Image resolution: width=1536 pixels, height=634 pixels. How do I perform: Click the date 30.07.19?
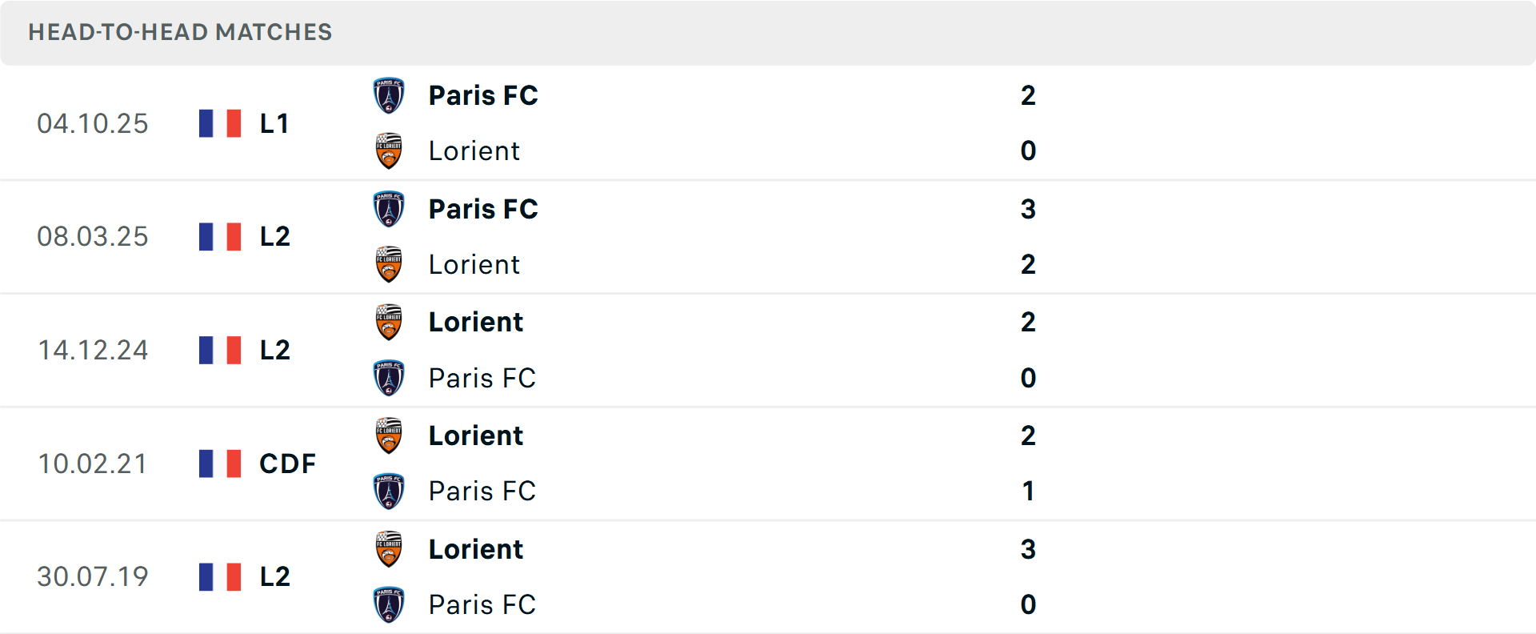point(93,576)
